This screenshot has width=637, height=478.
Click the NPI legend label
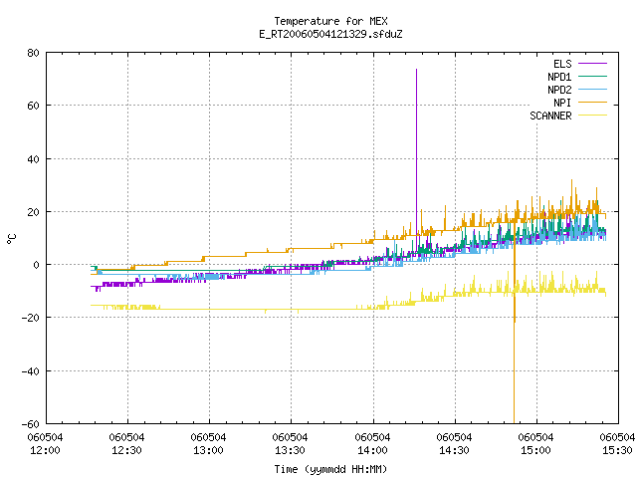tap(562, 103)
